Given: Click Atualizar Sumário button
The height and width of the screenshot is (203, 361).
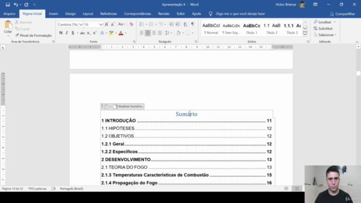Looking at the screenshot, I should click(128, 107).
